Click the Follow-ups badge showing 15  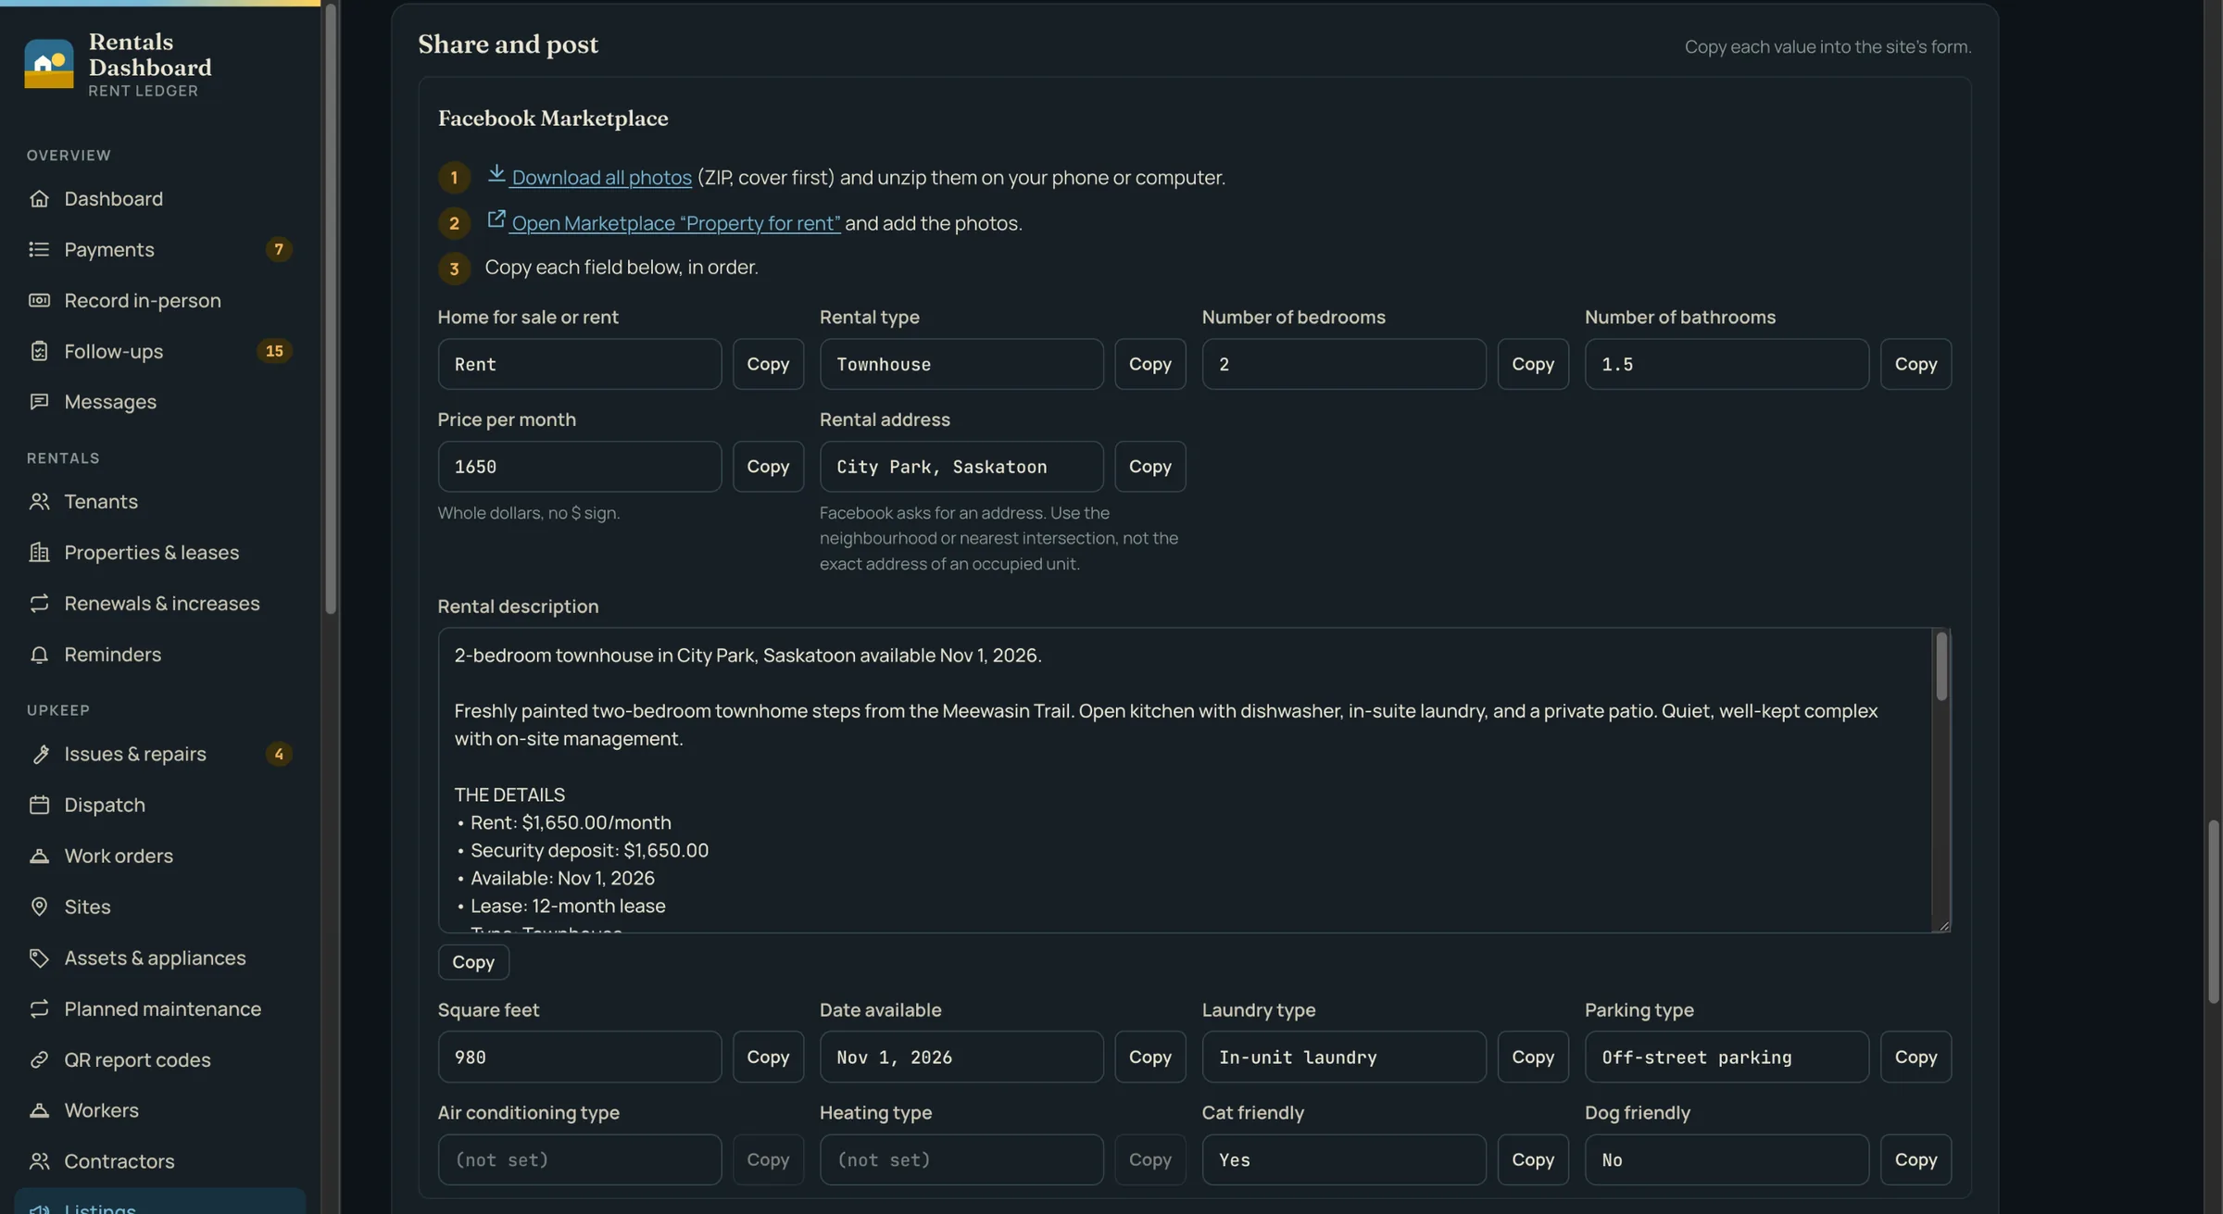pos(274,352)
